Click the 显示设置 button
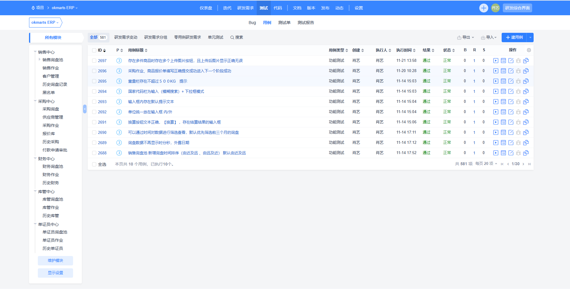This screenshot has height=290, width=570. click(x=55, y=273)
